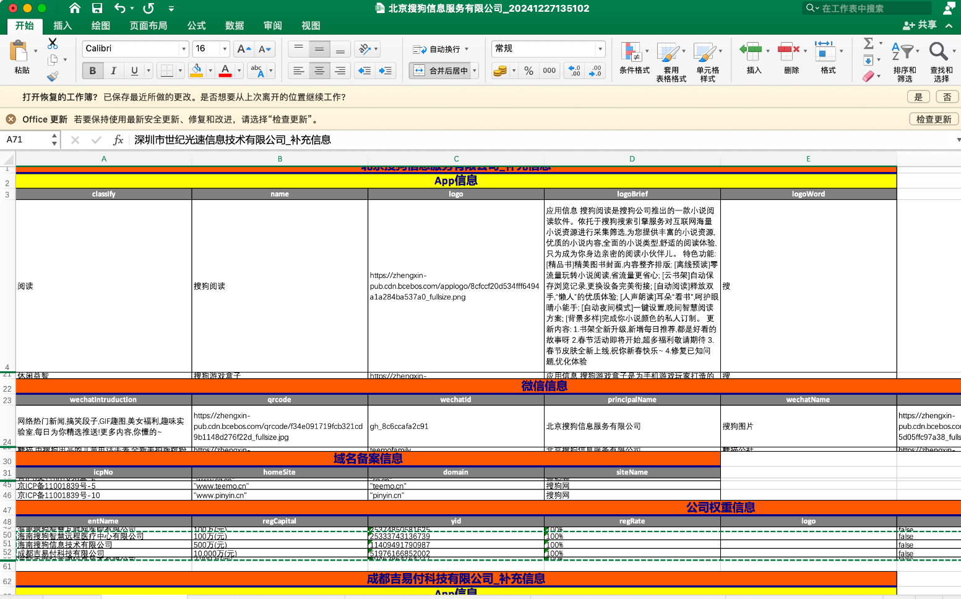The width and height of the screenshot is (961, 599).
Task: Switch to the 页面布局 tab
Action: (x=149, y=25)
